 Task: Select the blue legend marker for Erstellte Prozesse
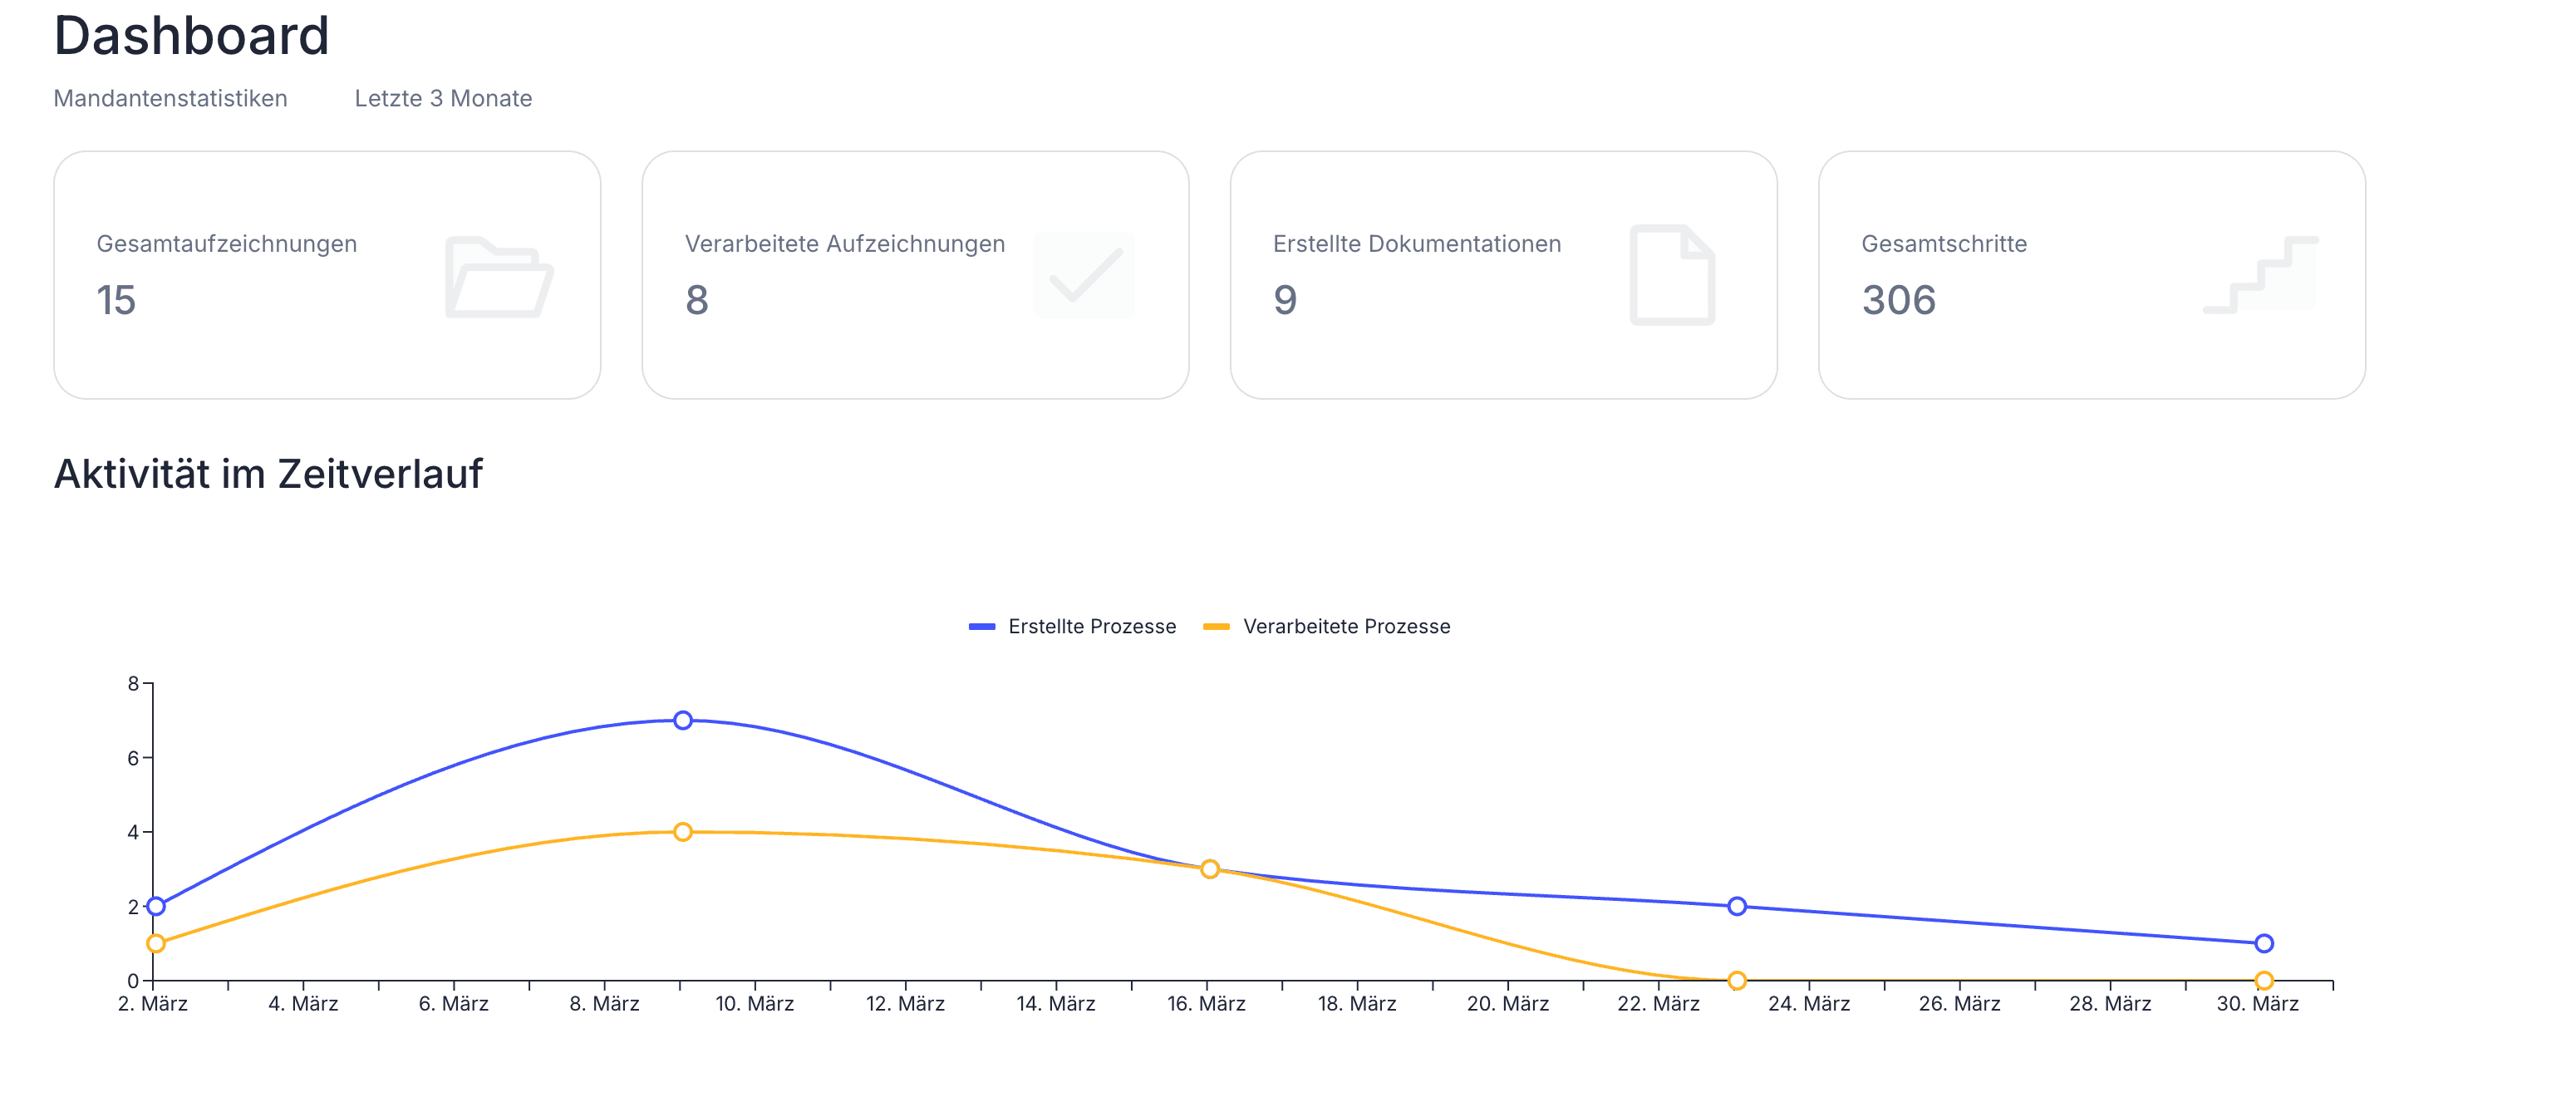point(981,627)
